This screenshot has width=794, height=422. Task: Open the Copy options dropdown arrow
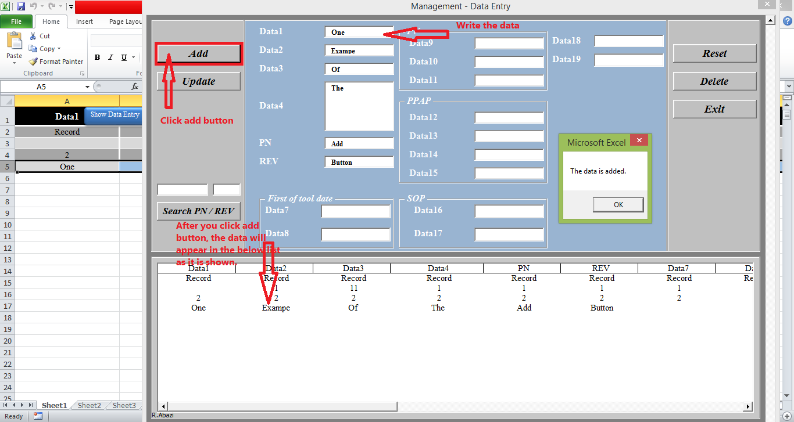pyautogui.click(x=59, y=49)
